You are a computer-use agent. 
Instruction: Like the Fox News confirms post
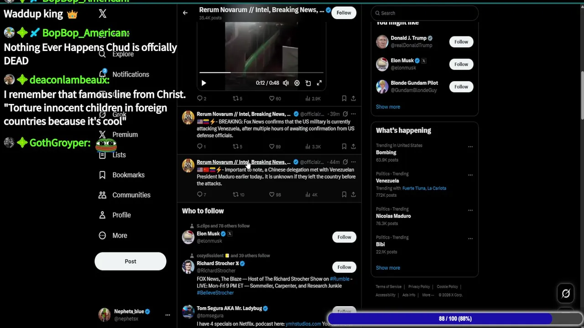tap(275, 146)
